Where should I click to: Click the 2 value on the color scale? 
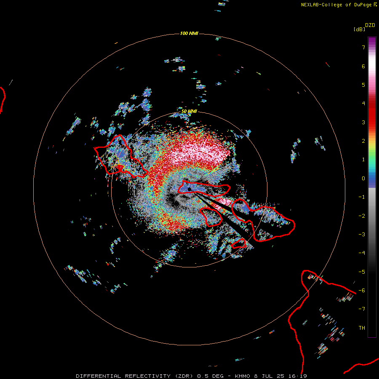(363, 141)
